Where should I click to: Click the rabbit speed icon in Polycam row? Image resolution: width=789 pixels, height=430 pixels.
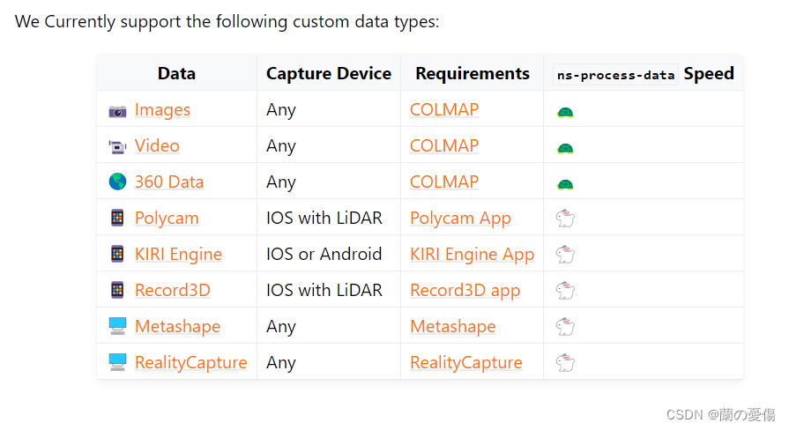coord(565,219)
